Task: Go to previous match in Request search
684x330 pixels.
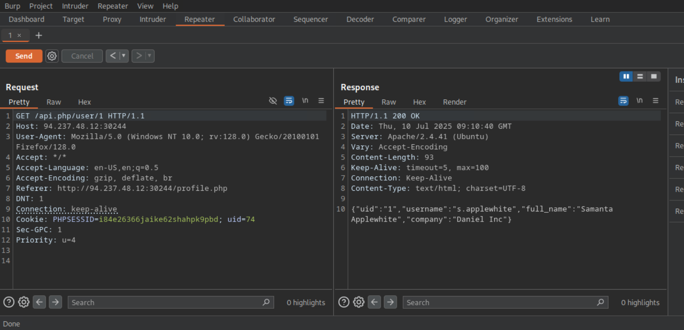Action: [40, 302]
